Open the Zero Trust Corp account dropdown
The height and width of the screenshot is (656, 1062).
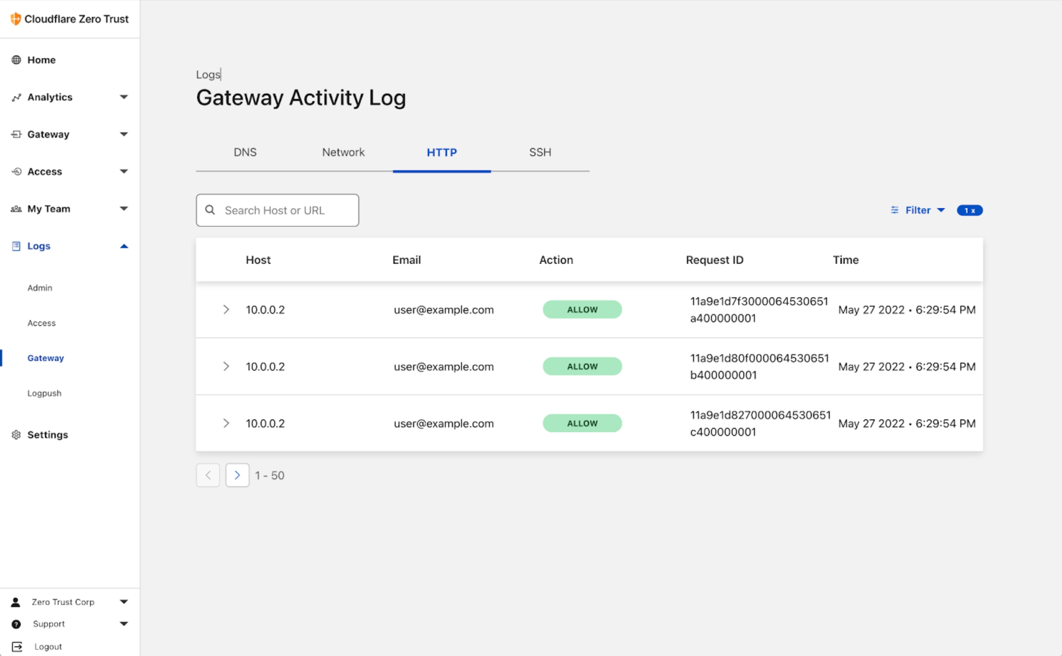[x=124, y=601]
